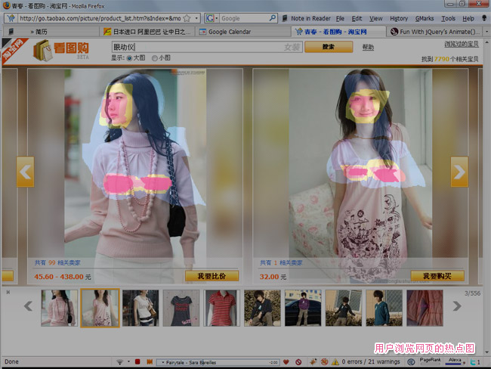Open the Help menu
The image size is (491, 369).
point(468,18)
